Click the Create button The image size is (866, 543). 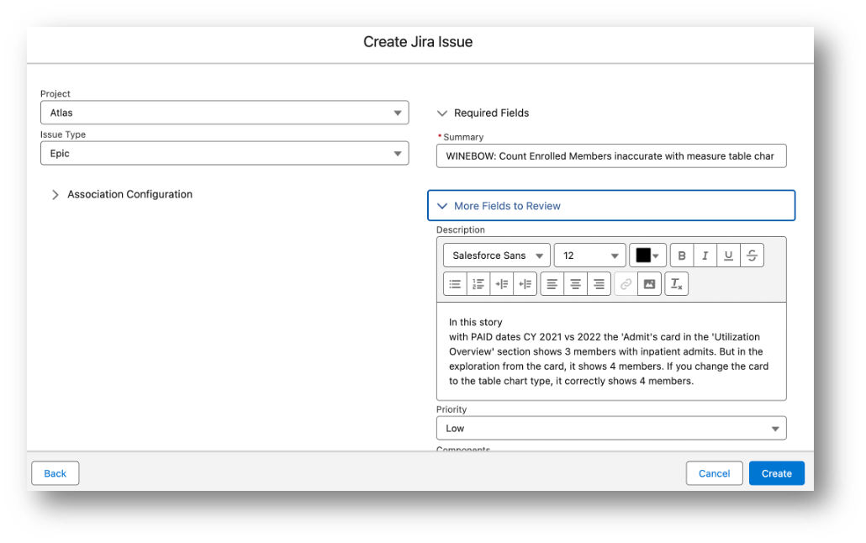coord(777,473)
